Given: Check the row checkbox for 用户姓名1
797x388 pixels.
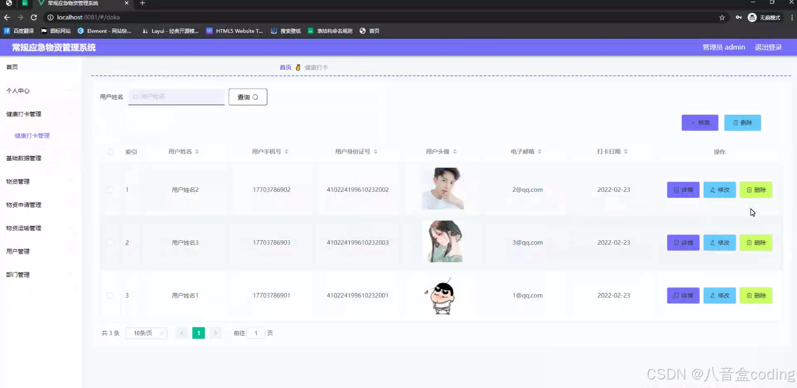Looking at the screenshot, I should coord(110,296).
